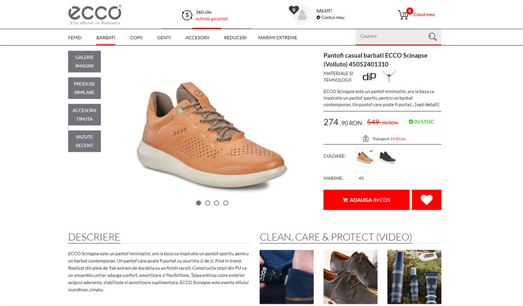
Task: Open the BARBATI menu
Action: point(106,38)
